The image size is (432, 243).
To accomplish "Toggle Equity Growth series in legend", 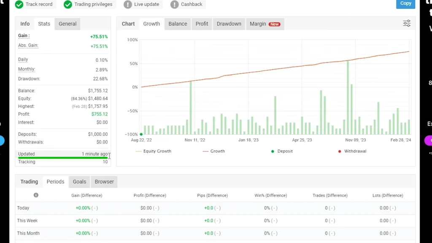I will point(154,151).
